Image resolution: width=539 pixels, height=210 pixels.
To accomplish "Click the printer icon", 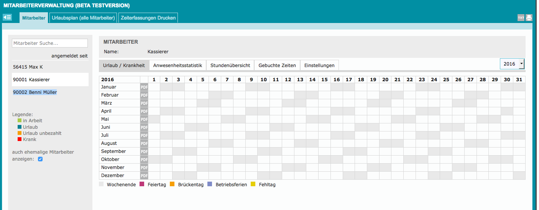I will coord(529,18).
